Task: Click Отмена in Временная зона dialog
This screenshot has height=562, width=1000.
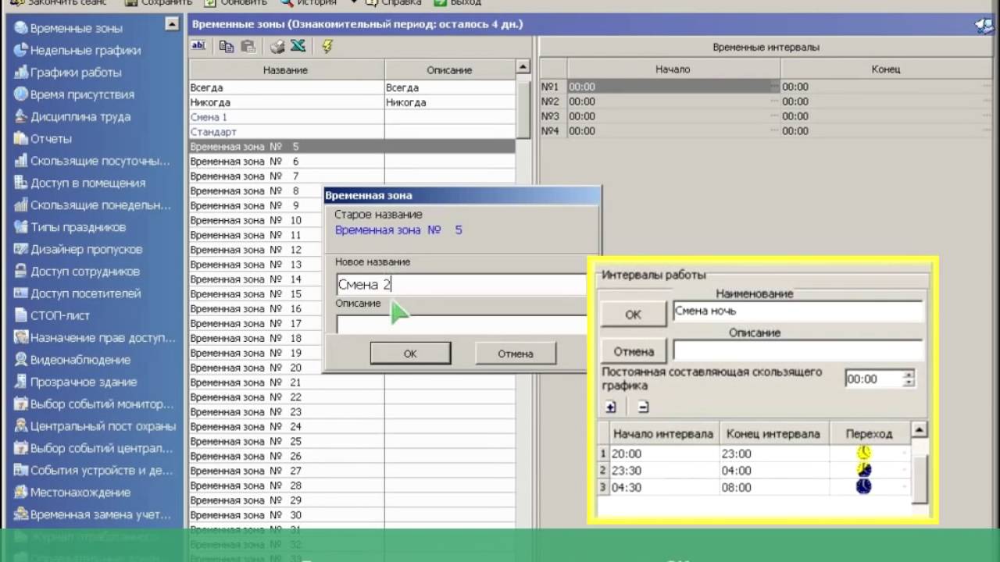Action: point(516,354)
